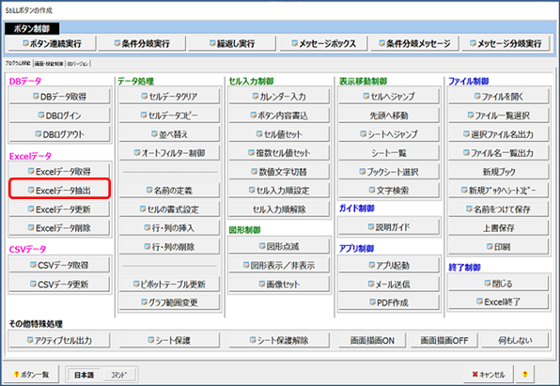Click the highlighted Excelデータ抽出 button

(59, 190)
